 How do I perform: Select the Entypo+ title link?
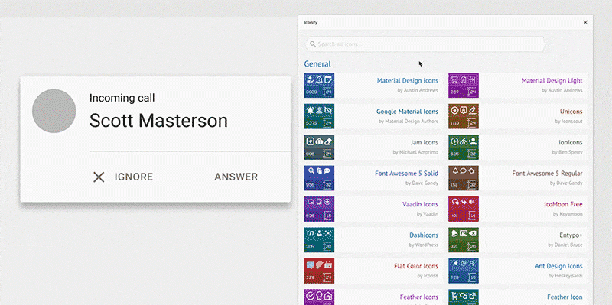571,235
